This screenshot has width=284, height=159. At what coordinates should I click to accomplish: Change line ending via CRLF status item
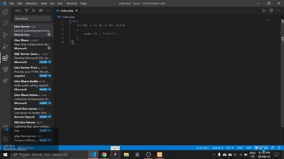pos(240,148)
